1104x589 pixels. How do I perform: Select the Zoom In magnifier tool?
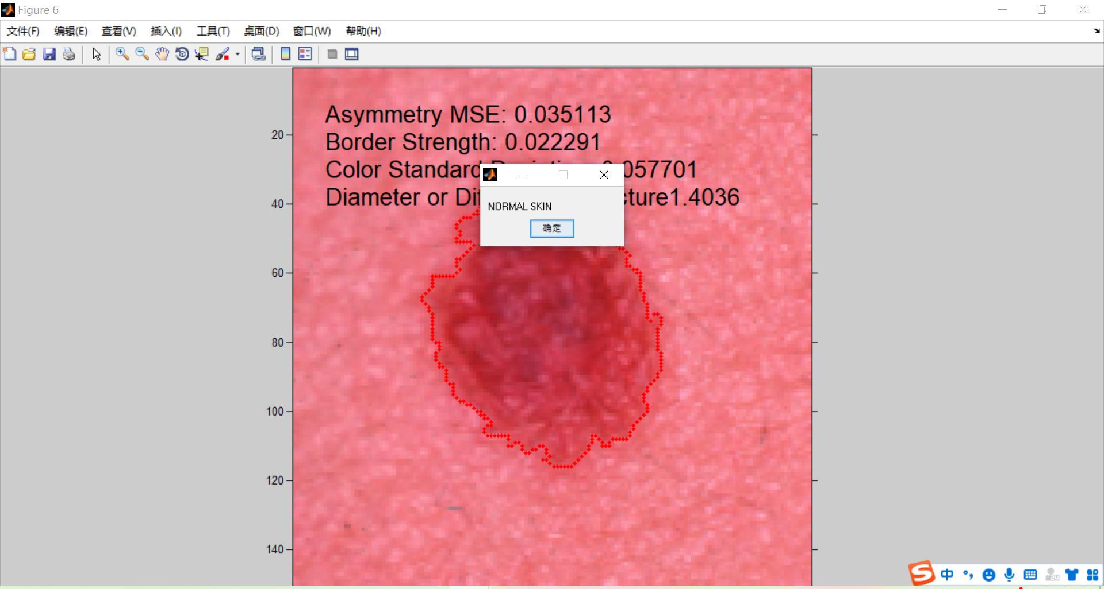(122, 54)
